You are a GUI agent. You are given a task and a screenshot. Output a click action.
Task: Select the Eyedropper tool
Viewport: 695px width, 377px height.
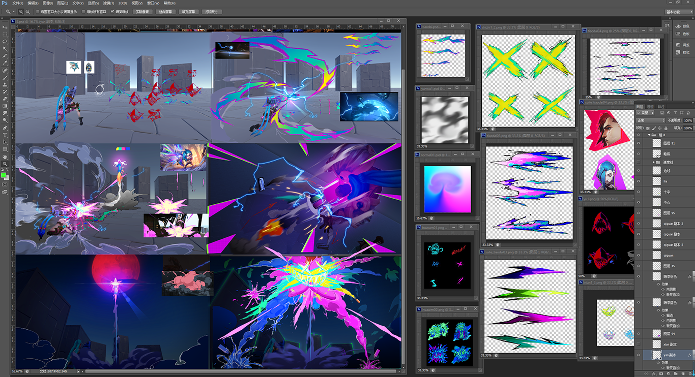pos(5,63)
